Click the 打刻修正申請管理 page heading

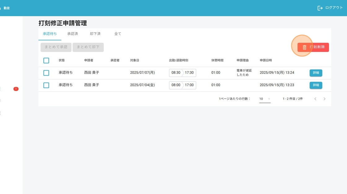click(x=63, y=23)
